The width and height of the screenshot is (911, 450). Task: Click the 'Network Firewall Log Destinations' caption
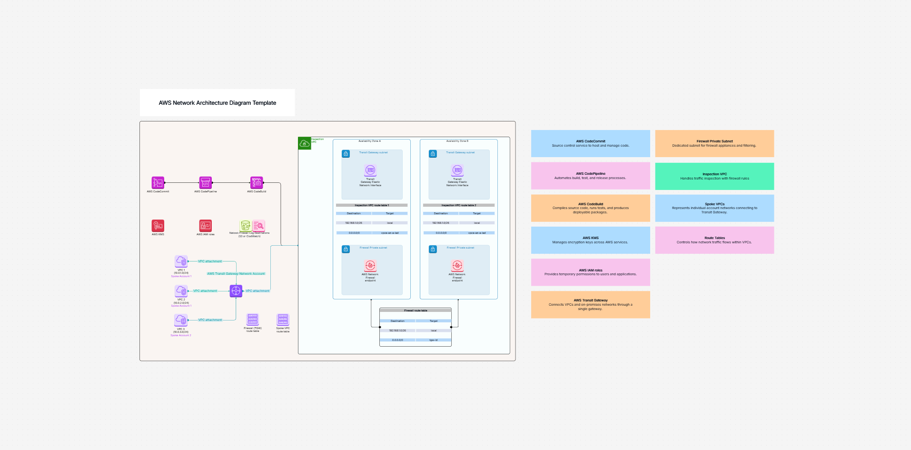(249, 234)
